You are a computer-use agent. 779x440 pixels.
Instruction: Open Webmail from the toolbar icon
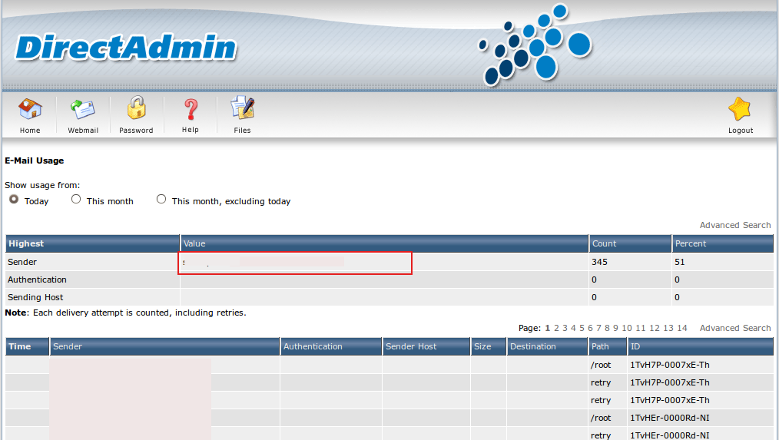pyautogui.click(x=83, y=110)
